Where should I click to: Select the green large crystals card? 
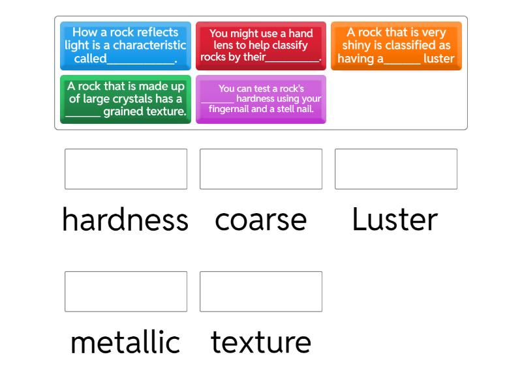[x=125, y=99]
